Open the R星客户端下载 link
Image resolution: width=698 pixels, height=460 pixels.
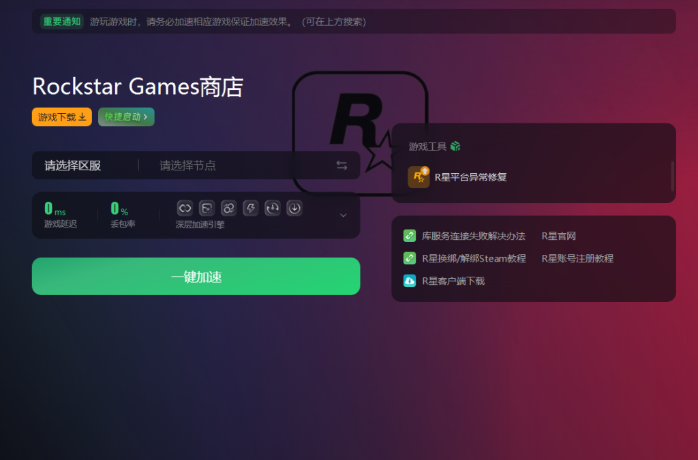[x=453, y=281]
